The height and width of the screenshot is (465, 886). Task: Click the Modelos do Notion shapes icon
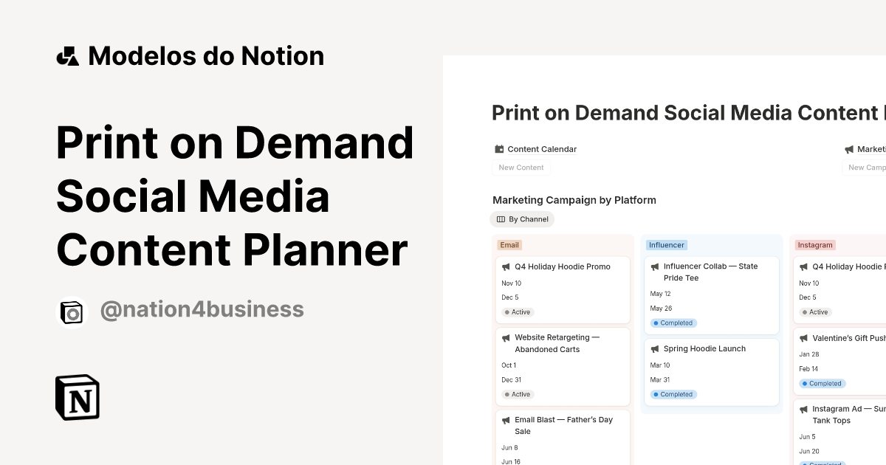pos(68,56)
